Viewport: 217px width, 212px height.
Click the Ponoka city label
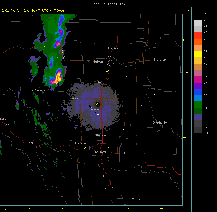121,34
